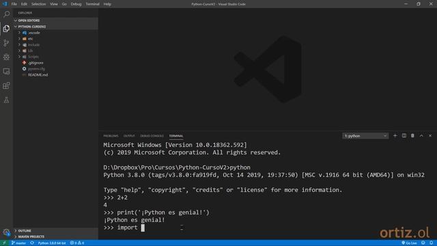This screenshot has height=246, width=437.
Task: Click the master git branch indicator
Action: (18, 243)
